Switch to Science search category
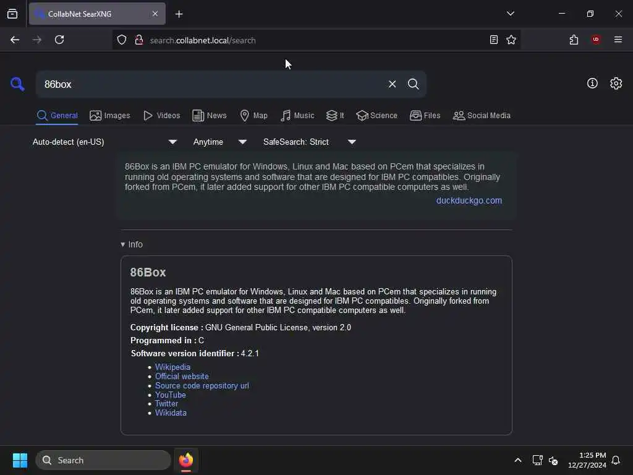Screen dimensions: 633x475 (x=376, y=116)
